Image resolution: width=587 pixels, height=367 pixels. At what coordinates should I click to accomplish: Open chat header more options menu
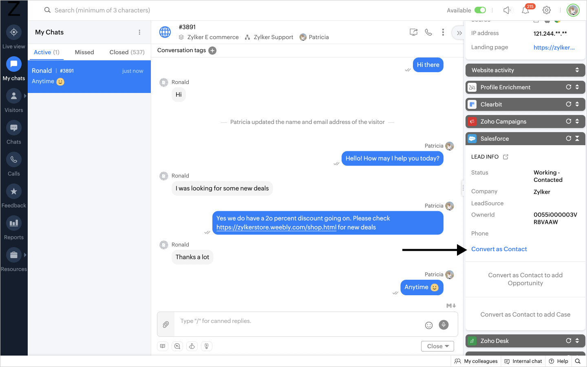(443, 32)
